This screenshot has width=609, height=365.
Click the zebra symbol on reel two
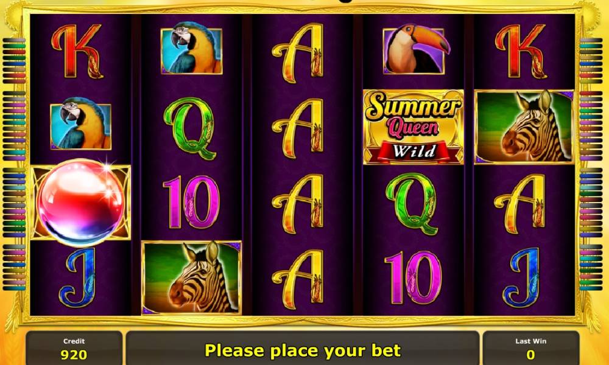click(191, 277)
